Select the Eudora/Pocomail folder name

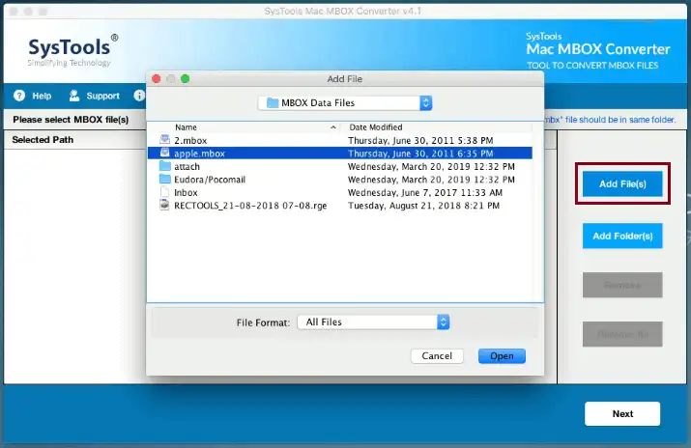(x=210, y=180)
